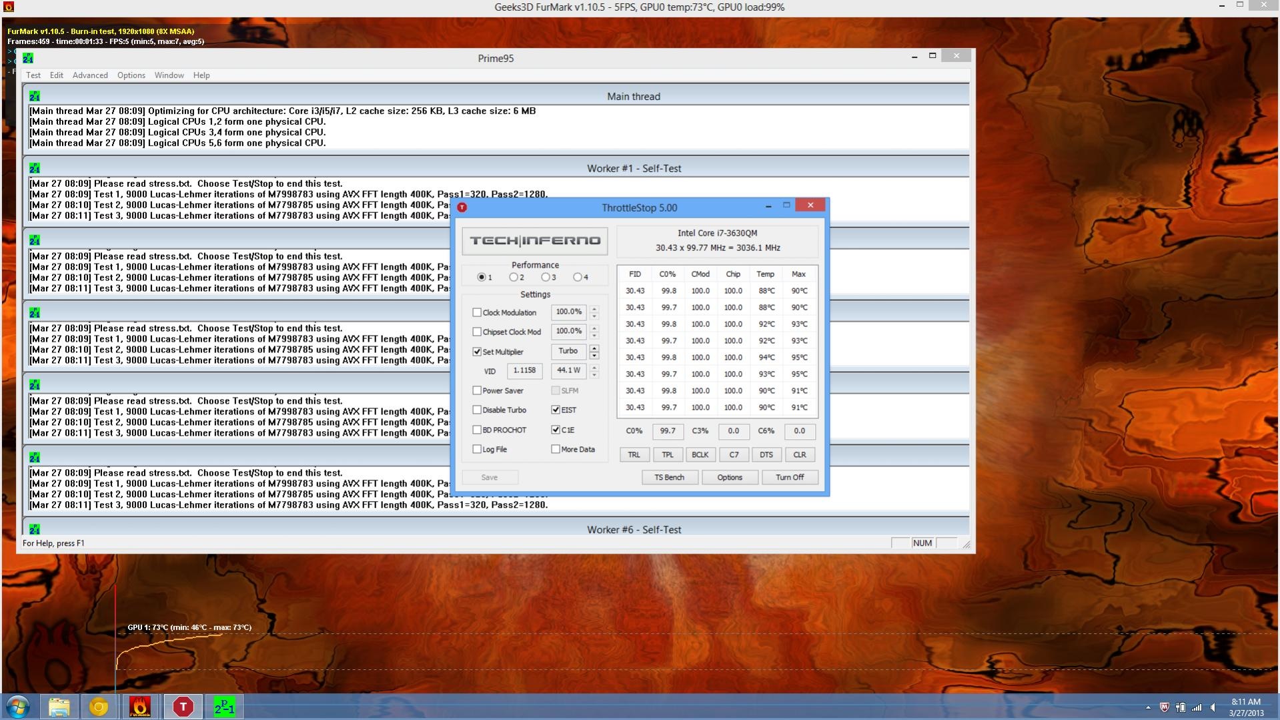Click the TPL button

667,455
